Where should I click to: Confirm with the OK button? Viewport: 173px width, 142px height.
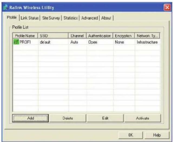click(x=131, y=135)
